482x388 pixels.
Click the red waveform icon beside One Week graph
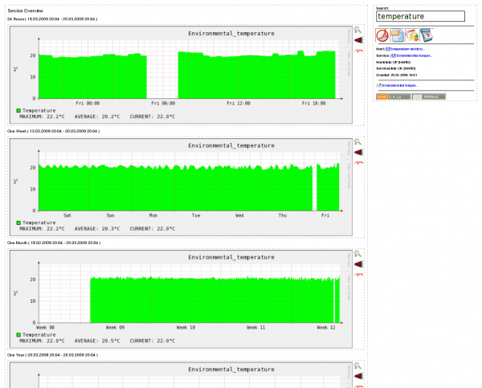(x=358, y=163)
